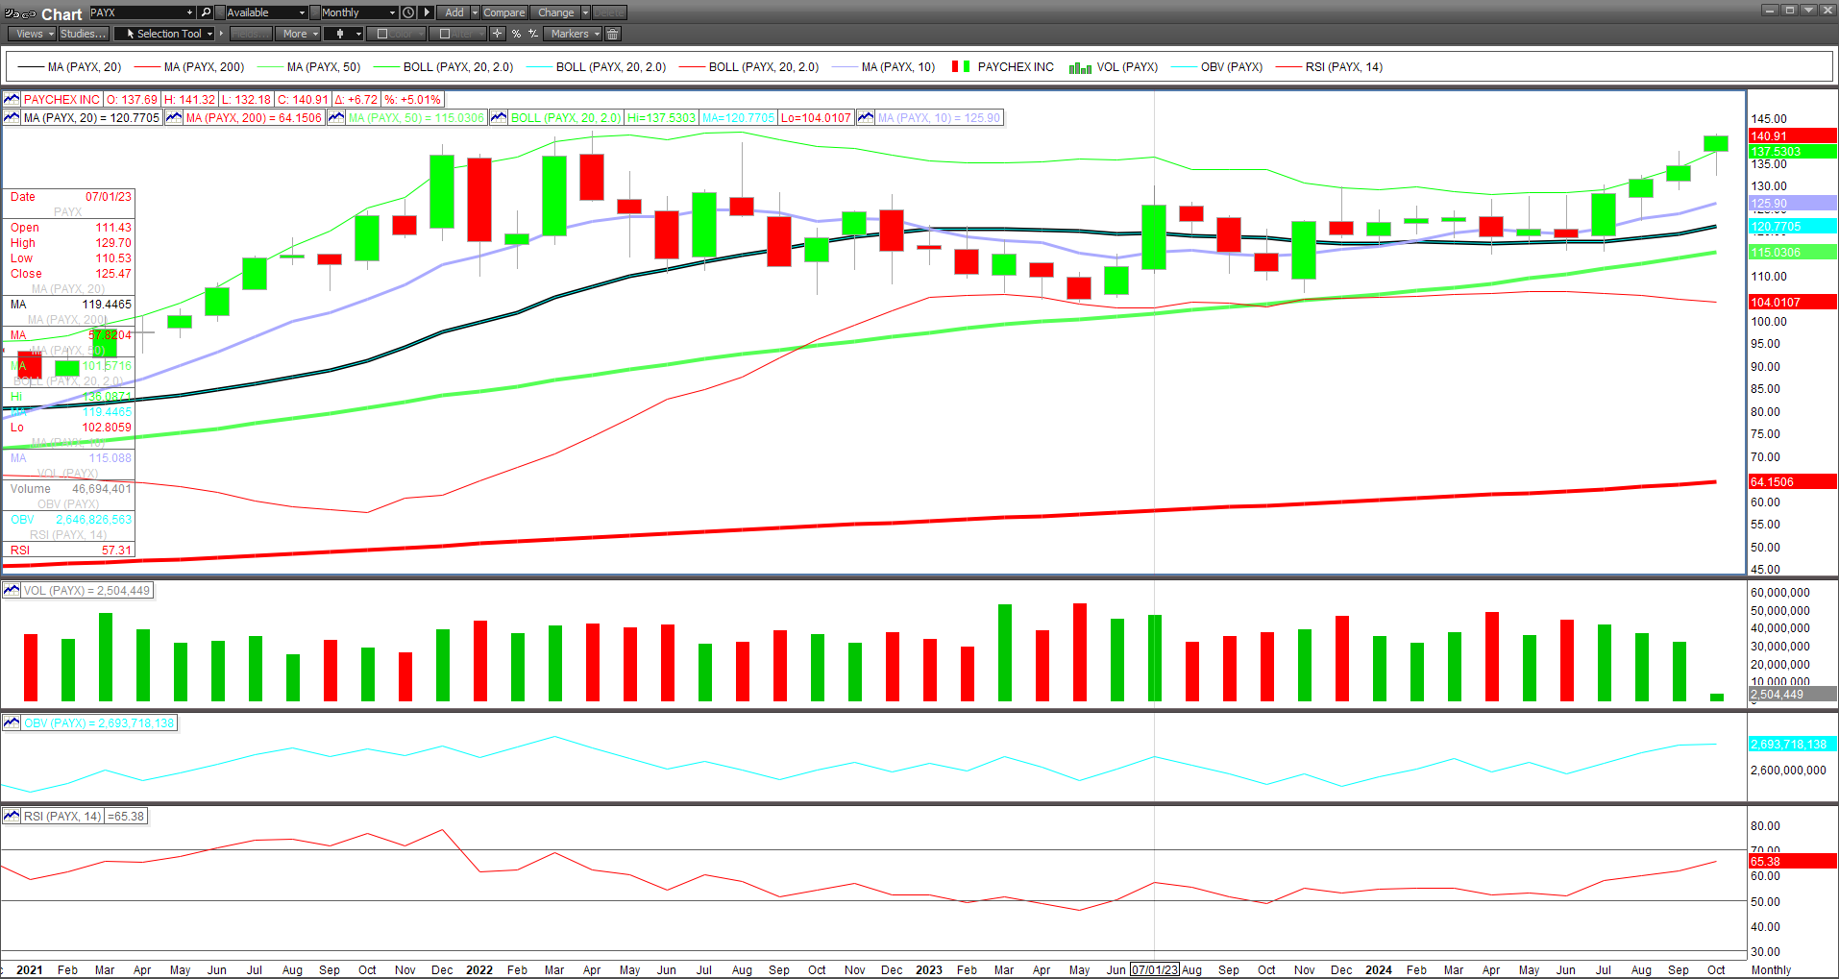The height and width of the screenshot is (979, 1839).
Task: Click the chain link icon beside Chart title
Action: [x=29, y=14]
